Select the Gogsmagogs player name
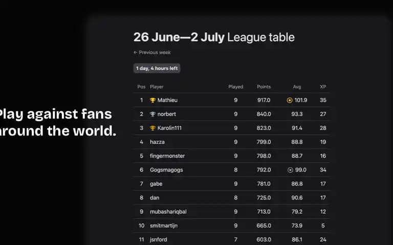The width and height of the screenshot is (393, 245). pyautogui.click(x=166, y=170)
